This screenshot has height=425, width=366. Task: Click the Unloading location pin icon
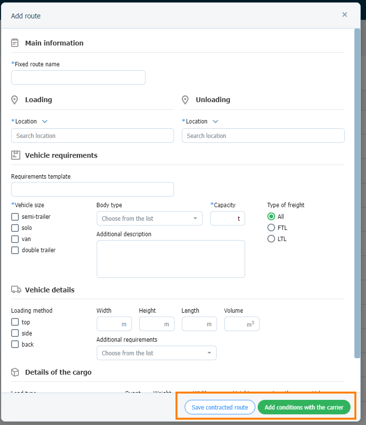(185, 100)
